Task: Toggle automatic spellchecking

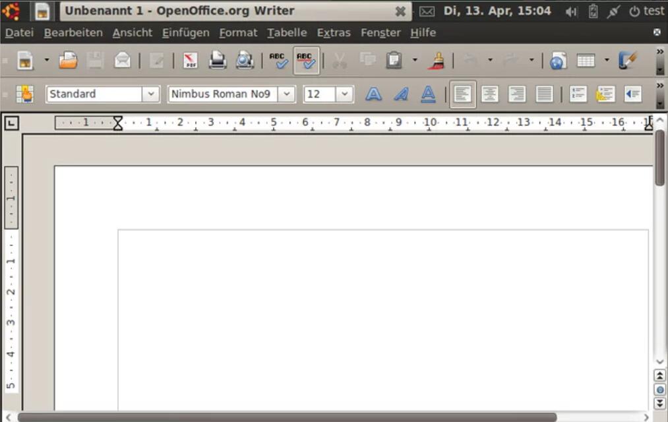Action: [x=306, y=61]
